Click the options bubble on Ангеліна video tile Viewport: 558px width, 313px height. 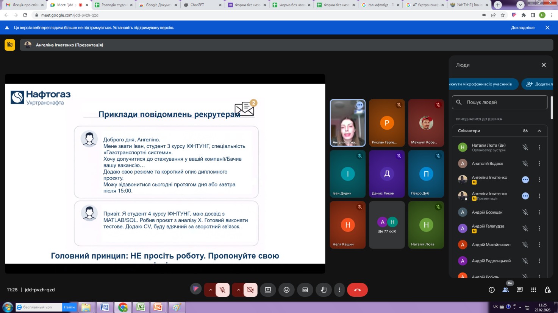[359, 105]
